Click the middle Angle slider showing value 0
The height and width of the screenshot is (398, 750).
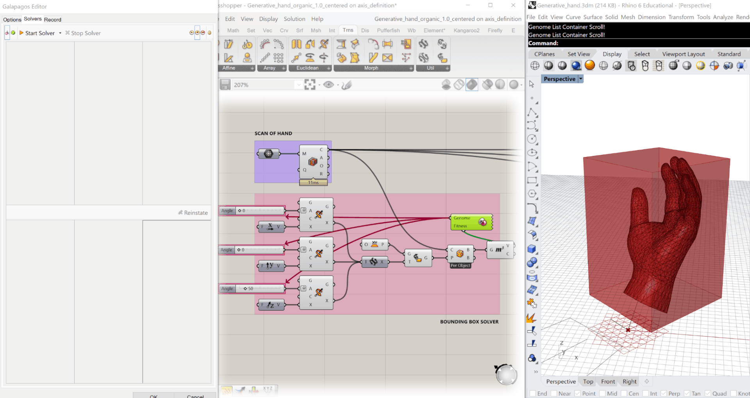tap(252, 249)
